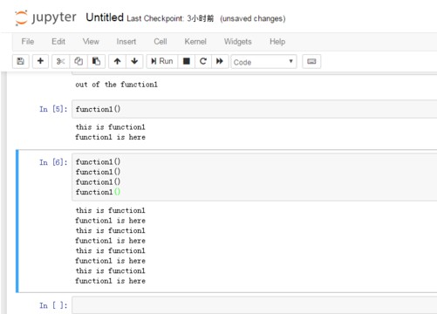Screen dimensions: 437x314
Task: Click the last function1() line with green parentheses
Action: pyautogui.click(x=98, y=192)
